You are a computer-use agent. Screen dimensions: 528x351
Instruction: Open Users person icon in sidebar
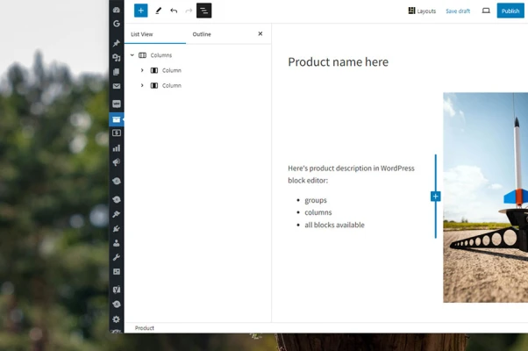(117, 243)
